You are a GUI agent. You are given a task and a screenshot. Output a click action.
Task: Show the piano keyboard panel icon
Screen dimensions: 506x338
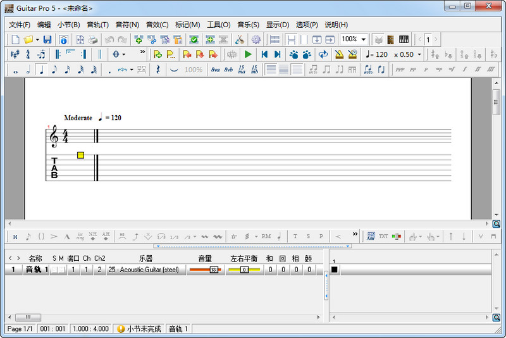tap(404, 40)
